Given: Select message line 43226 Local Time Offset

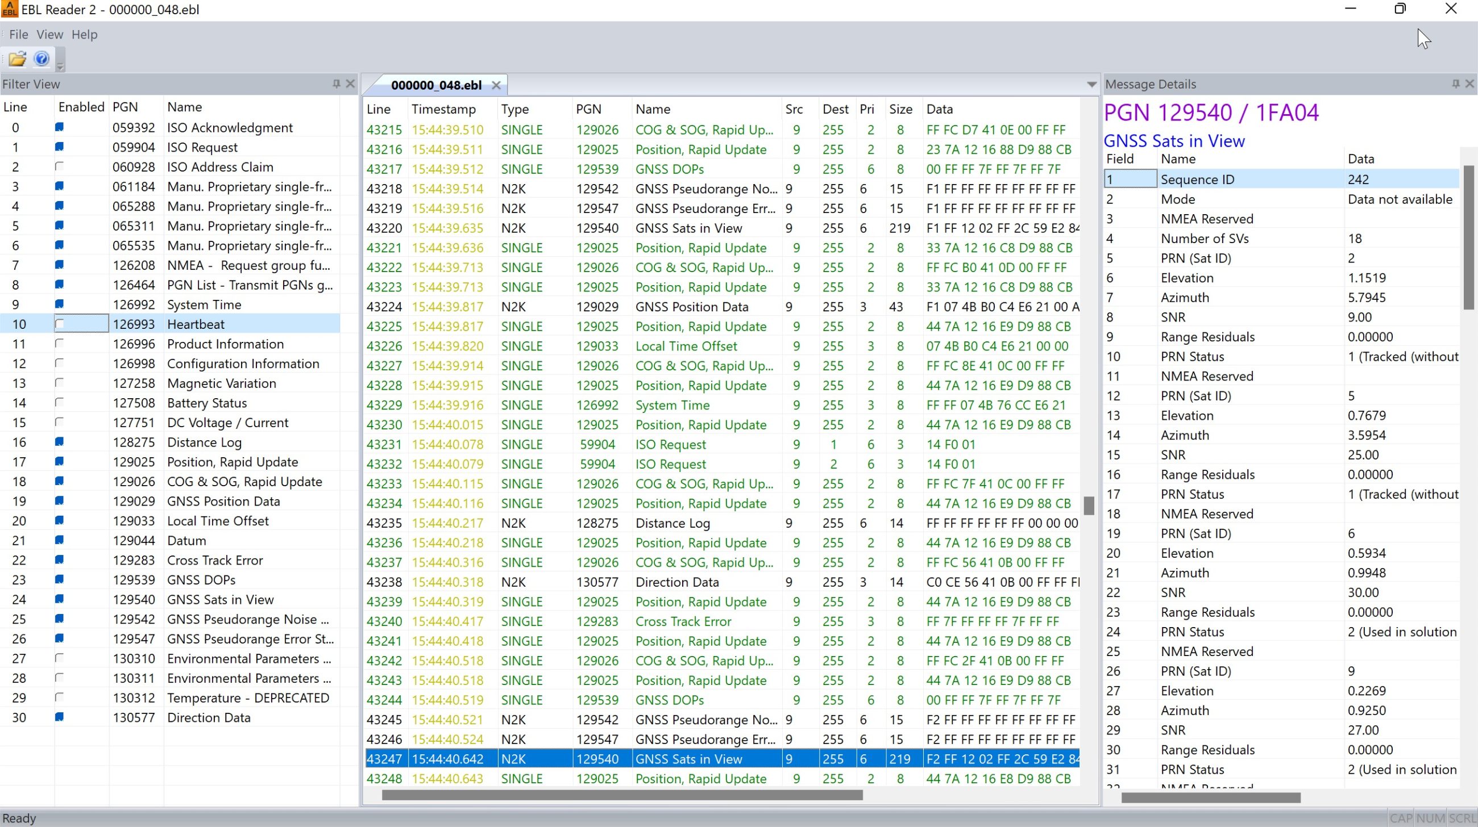Looking at the screenshot, I should (x=722, y=345).
